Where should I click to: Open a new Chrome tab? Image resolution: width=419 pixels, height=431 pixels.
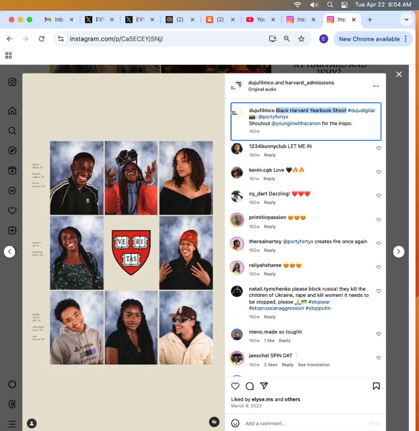tap(370, 19)
